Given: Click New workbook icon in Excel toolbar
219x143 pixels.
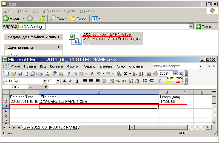Looking at the screenshot, I should point(7,74).
